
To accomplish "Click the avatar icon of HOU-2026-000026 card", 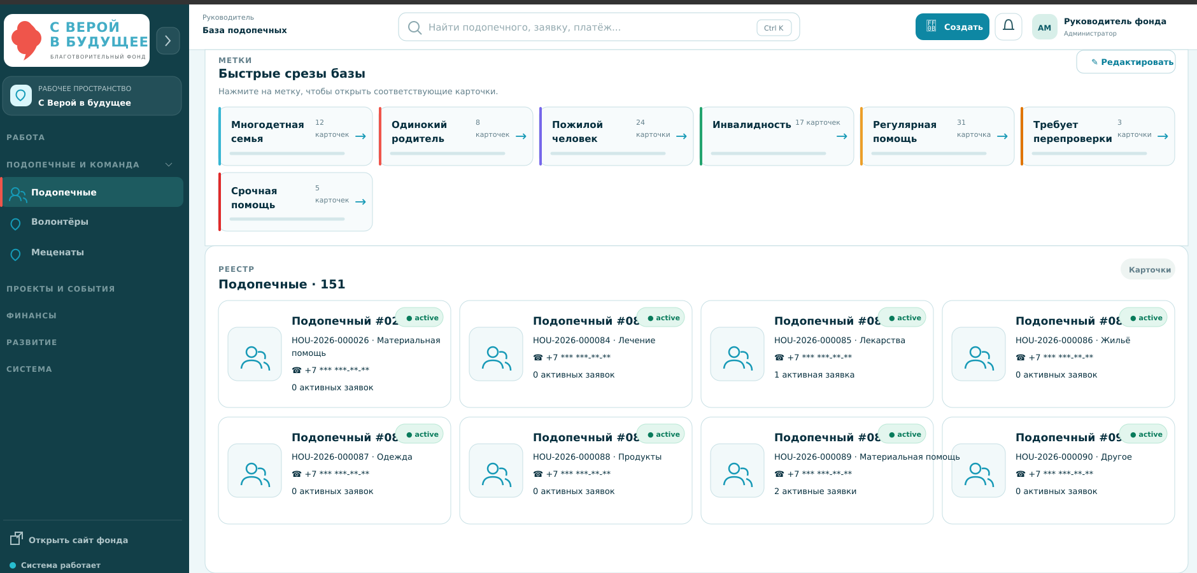I will [x=255, y=354].
